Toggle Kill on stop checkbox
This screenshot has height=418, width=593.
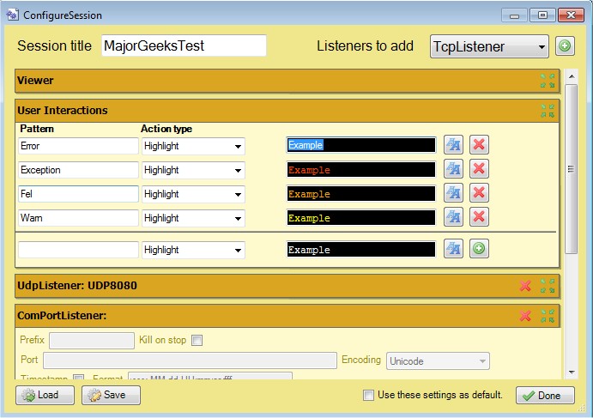(x=197, y=341)
